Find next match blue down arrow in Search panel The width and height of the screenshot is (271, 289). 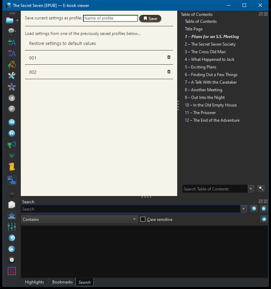(x=254, y=209)
